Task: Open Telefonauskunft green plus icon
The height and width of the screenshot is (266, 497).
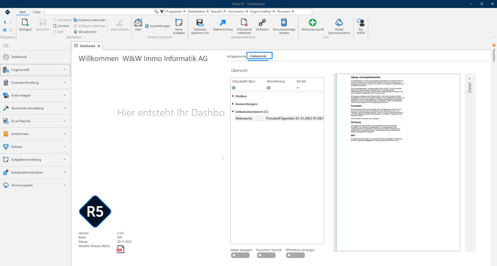Action: click(x=312, y=22)
